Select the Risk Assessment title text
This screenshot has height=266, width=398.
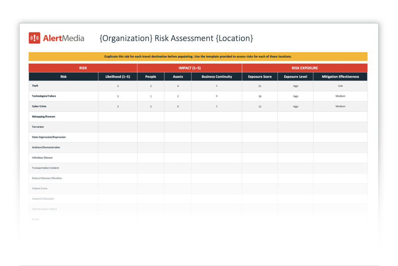pos(176,38)
